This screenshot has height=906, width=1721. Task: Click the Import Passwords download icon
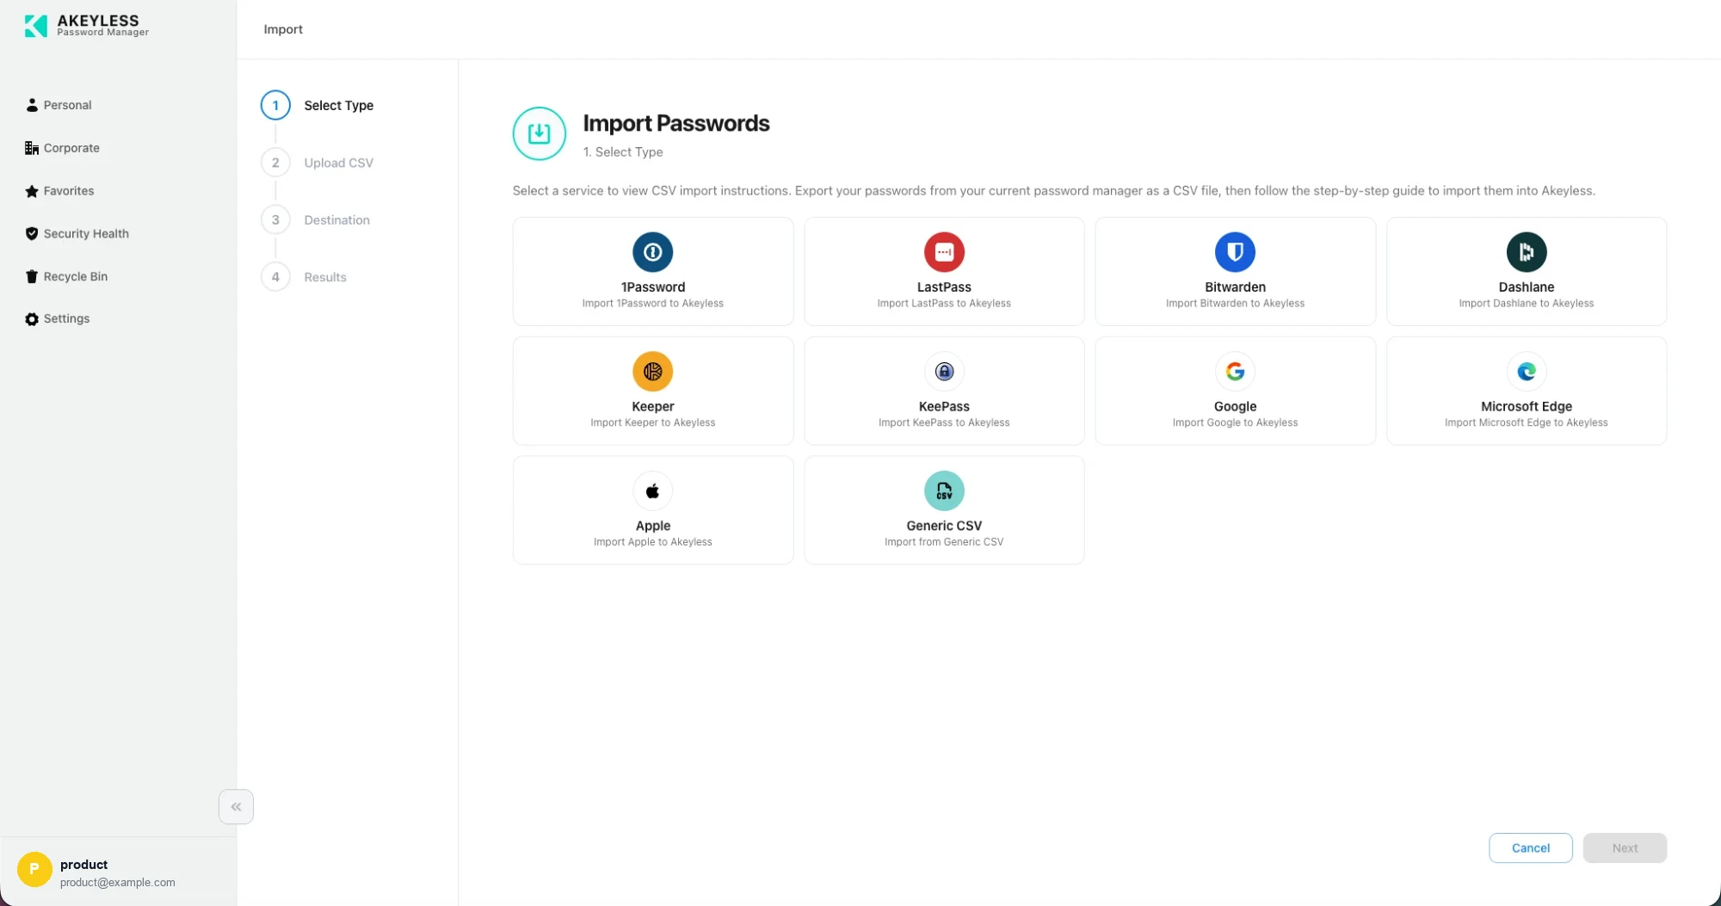pos(540,133)
